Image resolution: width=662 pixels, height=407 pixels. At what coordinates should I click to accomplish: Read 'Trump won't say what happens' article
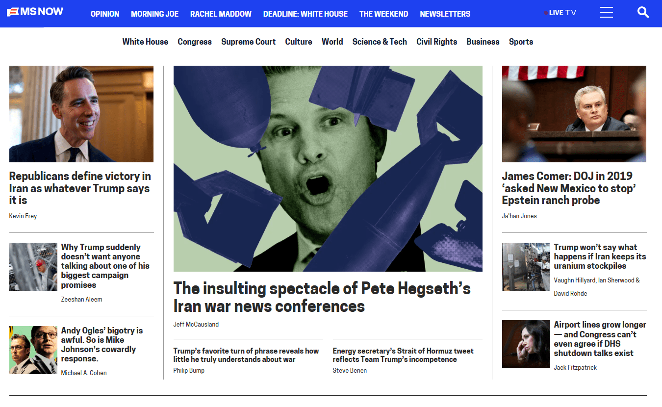pyautogui.click(x=600, y=256)
